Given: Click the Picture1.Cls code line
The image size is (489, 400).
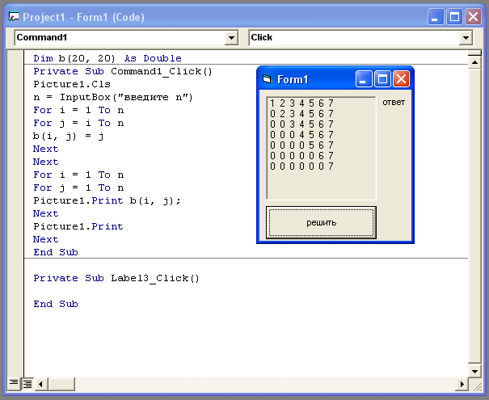Looking at the screenshot, I should tap(72, 84).
